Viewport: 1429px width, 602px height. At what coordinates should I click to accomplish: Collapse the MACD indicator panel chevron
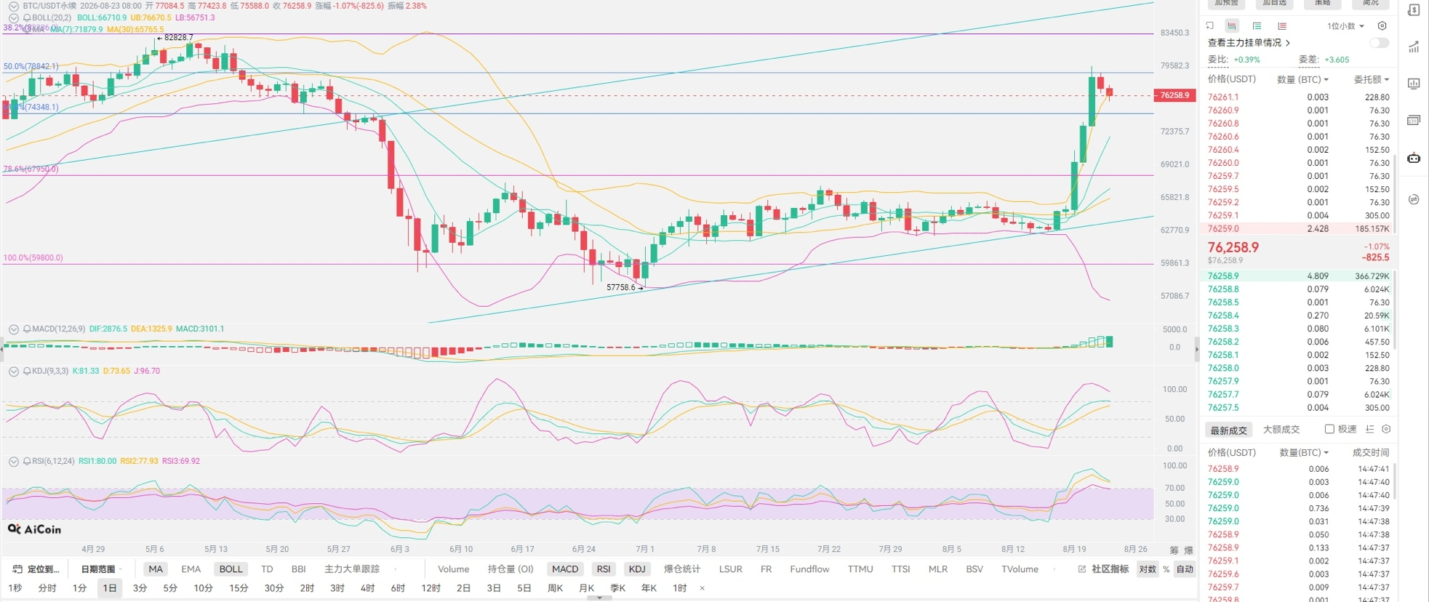tap(14, 329)
